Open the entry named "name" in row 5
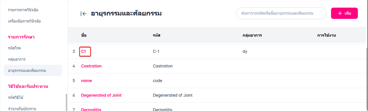The width and height of the screenshot is (368, 111). click(86, 81)
